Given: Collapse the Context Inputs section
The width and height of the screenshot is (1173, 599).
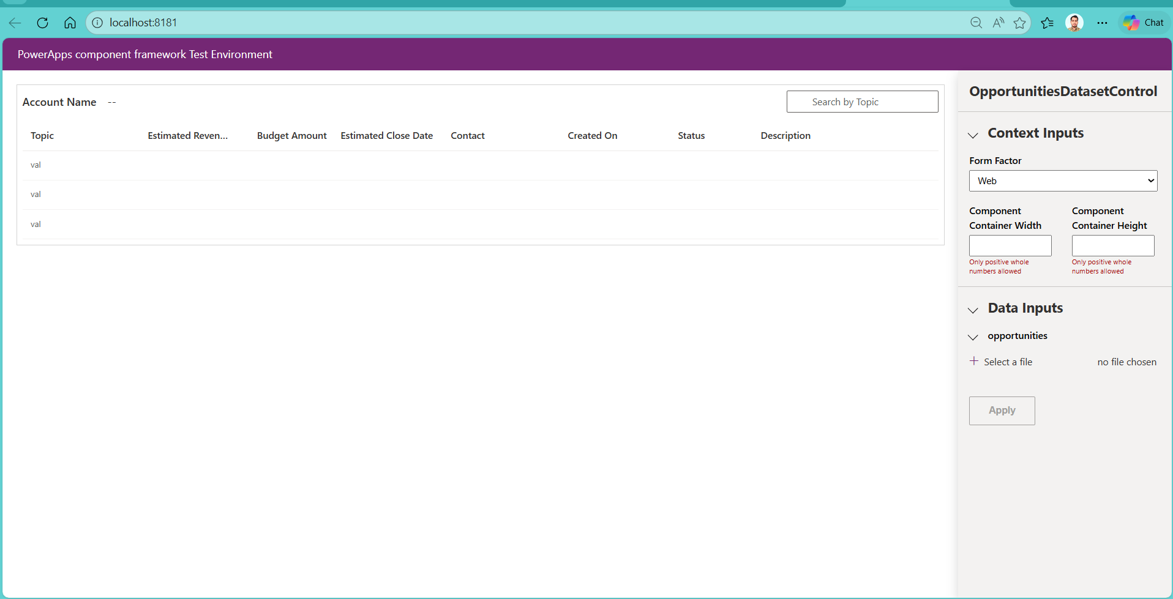Looking at the screenshot, I should (x=973, y=135).
